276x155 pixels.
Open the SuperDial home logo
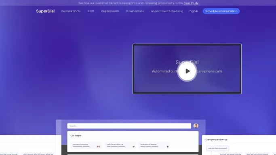[x=45, y=11]
